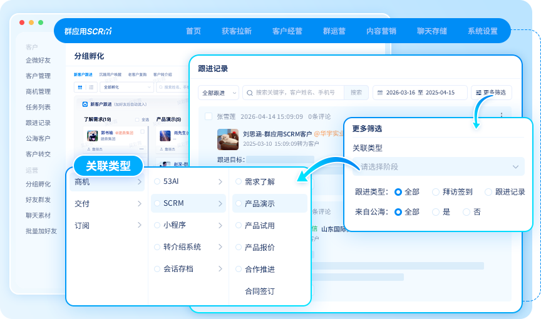This screenshot has width=541, height=319.
Task: Expand the 小程序 submenu chevron
Action: (x=220, y=225)
